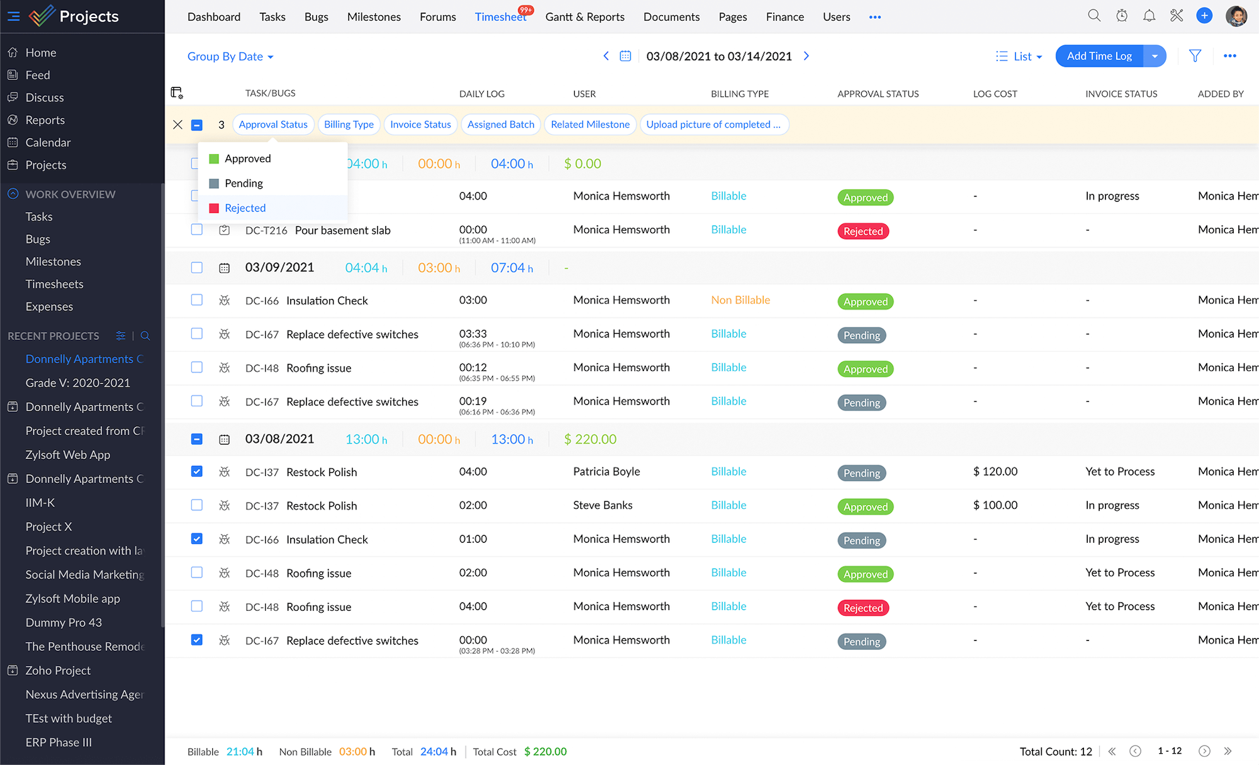Click the notifications bell icon
Viewport: 1259px width, 765px height.
(x=1149, y=16)
